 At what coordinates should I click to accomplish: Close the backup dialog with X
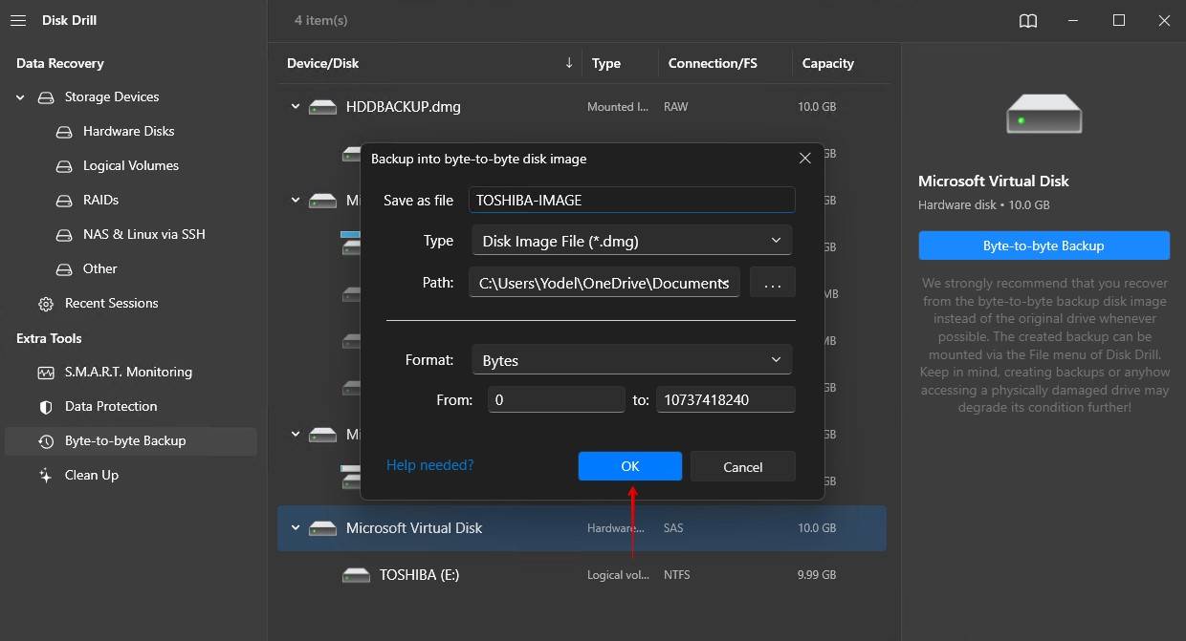pyautogui.click(x=805, y=159)
